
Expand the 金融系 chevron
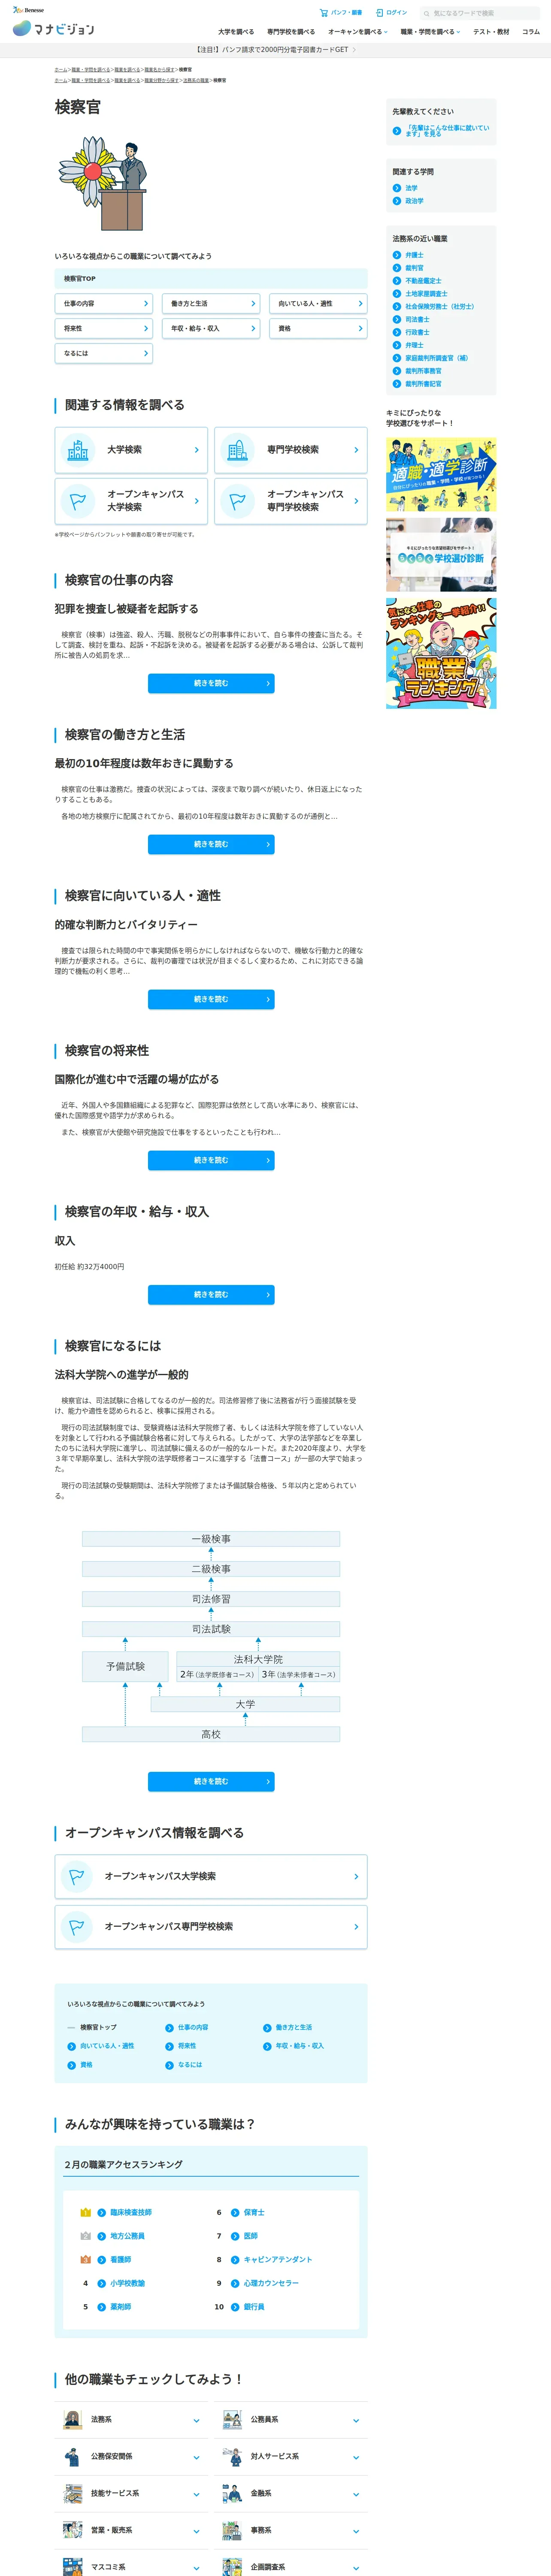[x=356, y=2495]
